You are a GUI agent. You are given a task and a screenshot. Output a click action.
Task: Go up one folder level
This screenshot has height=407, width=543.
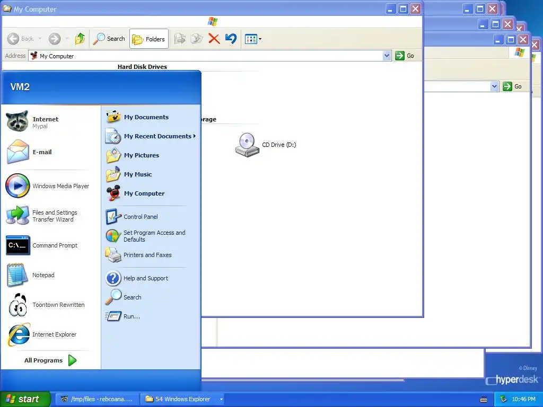(x=80, y=39)
